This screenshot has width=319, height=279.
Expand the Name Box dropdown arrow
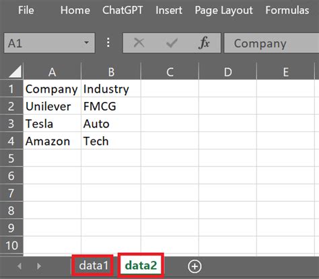(86, 42)
